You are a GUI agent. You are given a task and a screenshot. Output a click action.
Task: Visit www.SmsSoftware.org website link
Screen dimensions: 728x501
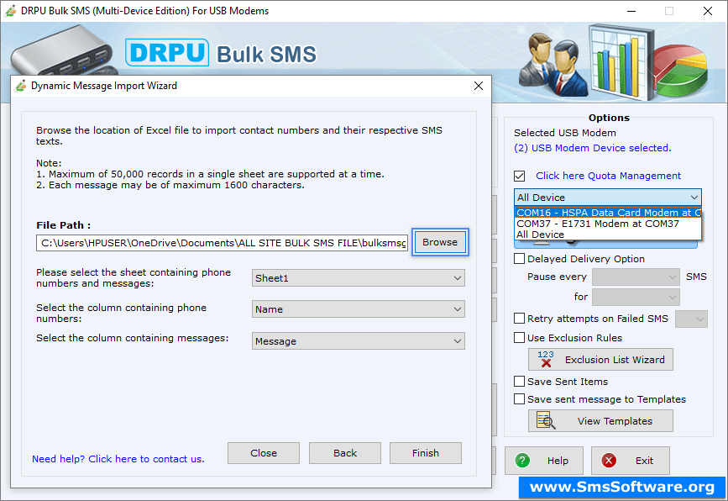[x=622, y=487]
